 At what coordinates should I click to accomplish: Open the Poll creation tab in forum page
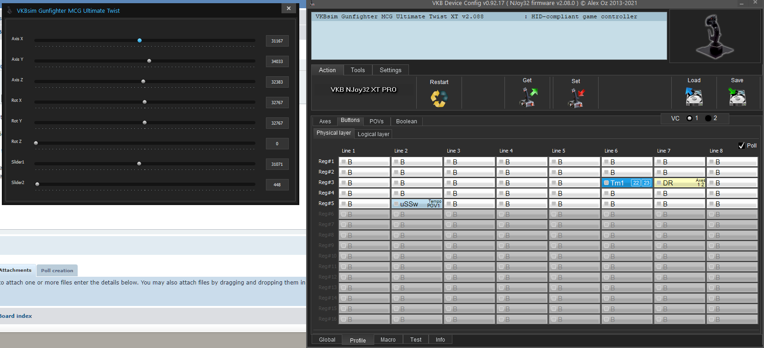(57, 270)
